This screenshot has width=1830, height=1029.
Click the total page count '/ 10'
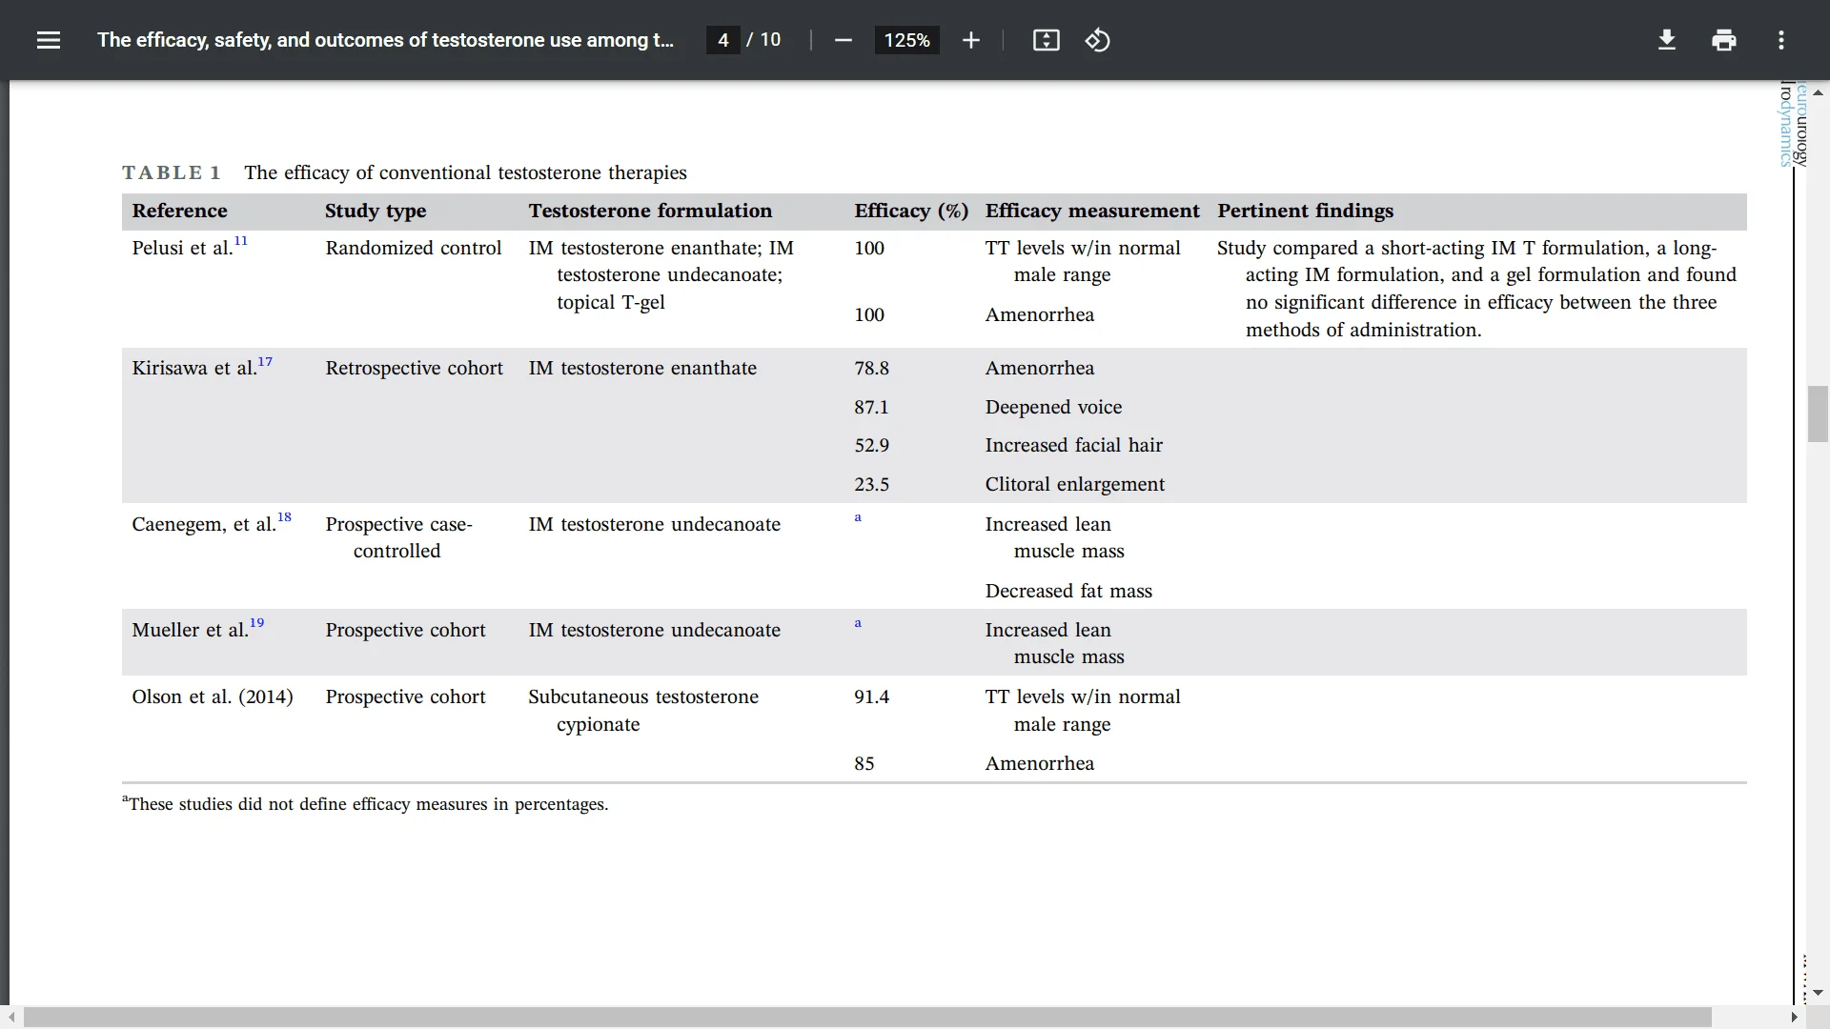763,40
